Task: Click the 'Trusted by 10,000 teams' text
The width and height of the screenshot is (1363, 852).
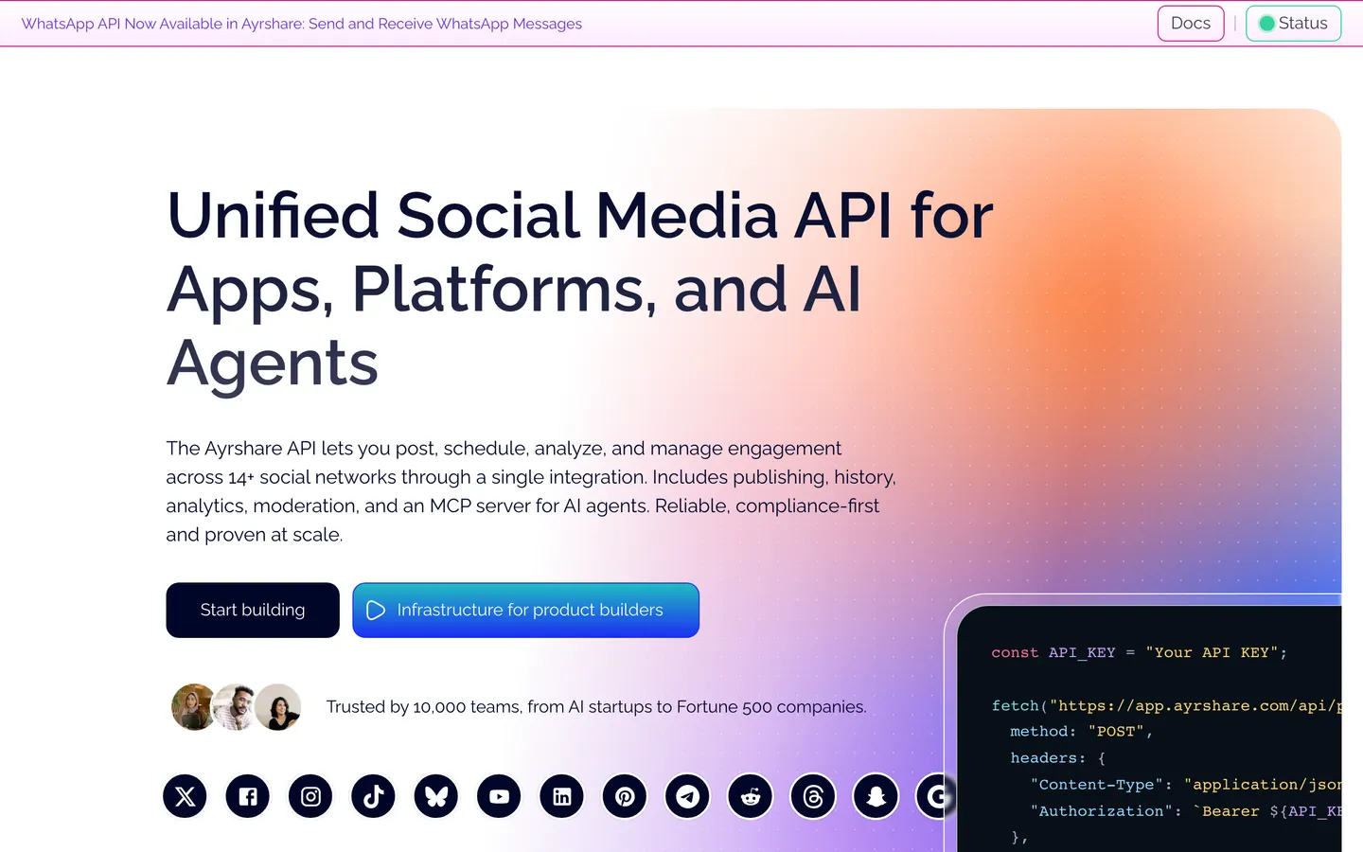Action: point(596,707)
